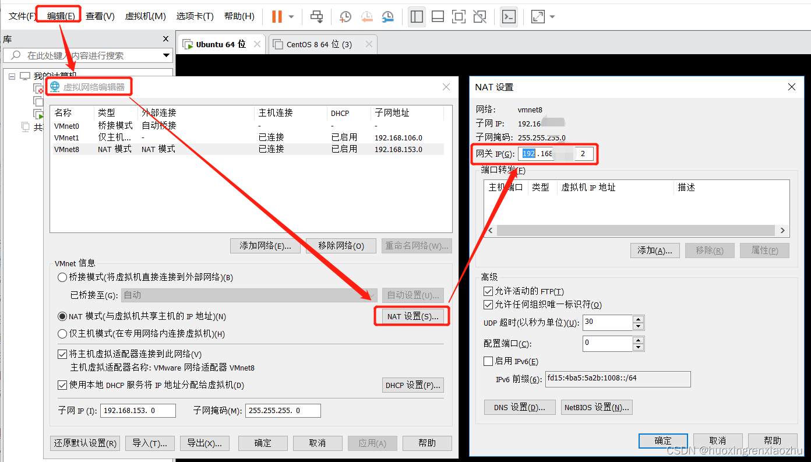This screenshot has width=811, height=462.
Task: Open the 编辑(E) menu
Action: tap(61, 16)
